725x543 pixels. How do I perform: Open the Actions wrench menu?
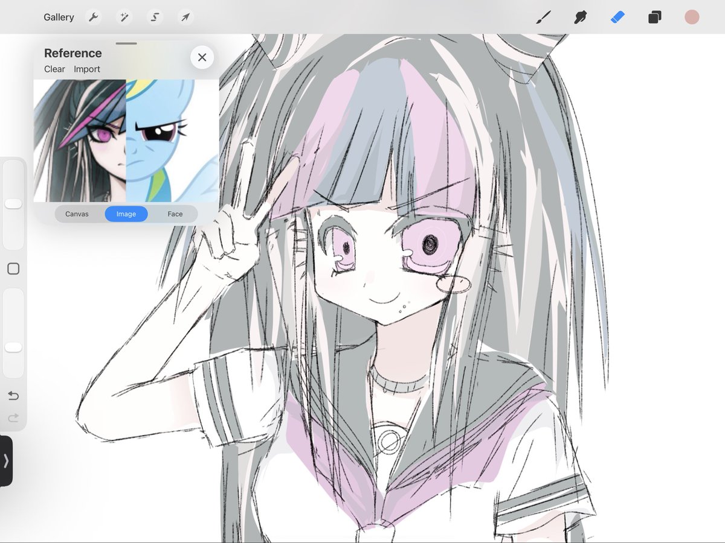tap(94, 17)
